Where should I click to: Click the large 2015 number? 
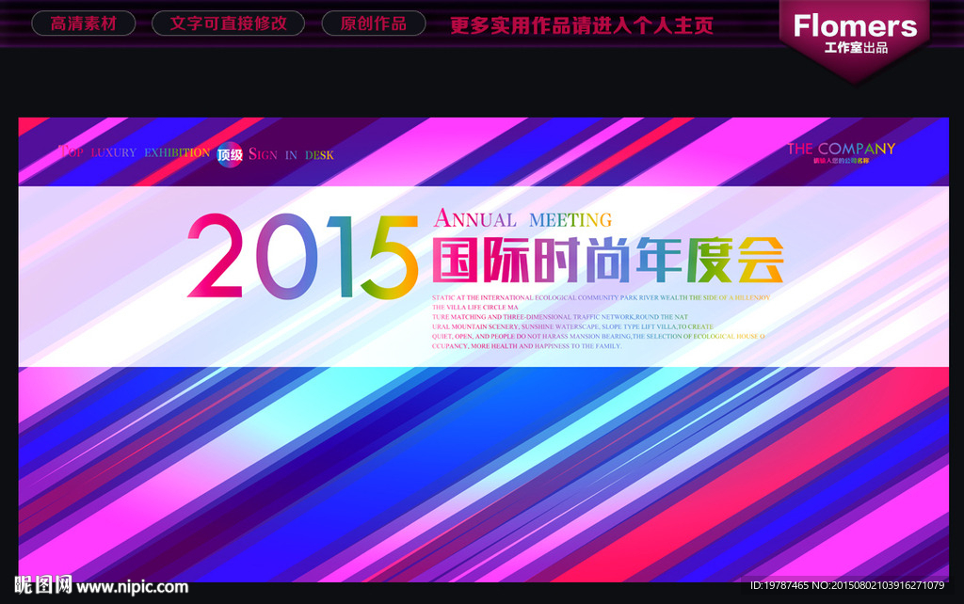tap(302, 256)
